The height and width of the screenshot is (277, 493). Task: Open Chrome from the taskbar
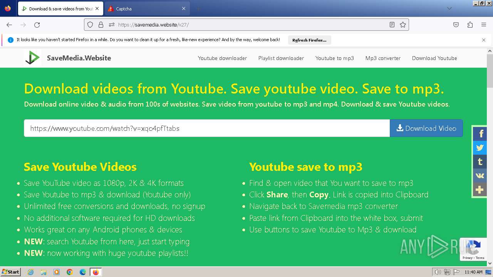tap(70, 272)
